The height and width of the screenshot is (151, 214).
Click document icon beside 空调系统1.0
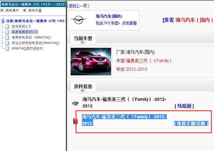point(7,26)
